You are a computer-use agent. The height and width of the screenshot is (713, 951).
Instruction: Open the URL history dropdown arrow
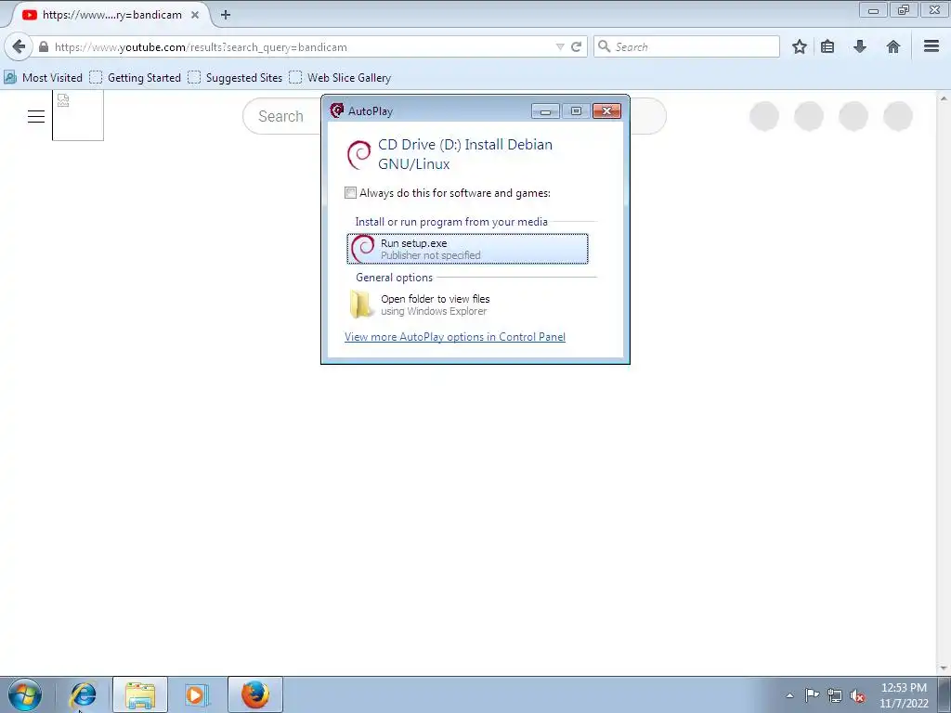[x=560, y=46]
